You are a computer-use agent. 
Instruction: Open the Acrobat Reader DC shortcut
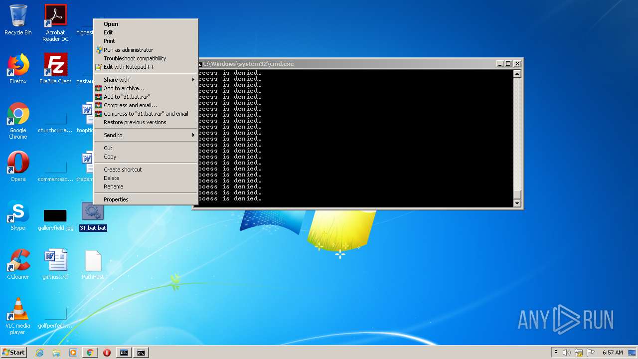tap(55, 23)
